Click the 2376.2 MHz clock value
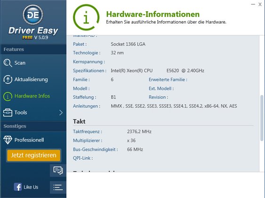Screen dimensions: 265x198 [139, 132]
